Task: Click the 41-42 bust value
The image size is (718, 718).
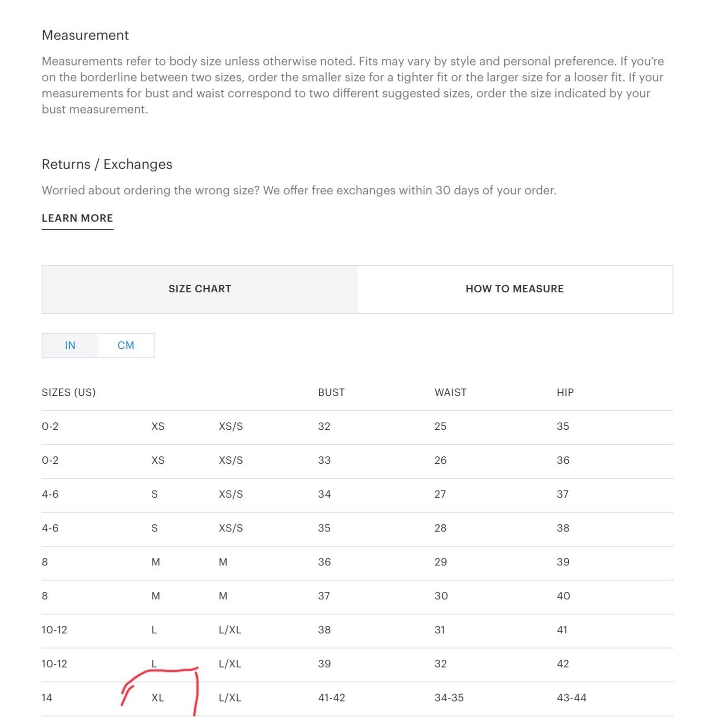Action: [331, 698]
